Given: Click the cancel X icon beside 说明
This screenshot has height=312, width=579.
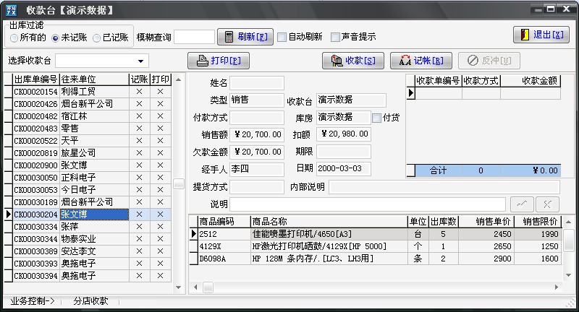Looking at the screenshot, I should [547, 204].
